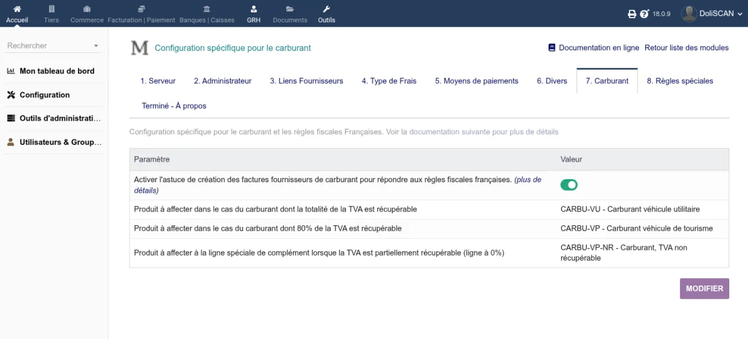This screenshot has width=748, height=339.
Task: Open the GRH menu icon
Action: click(253, 9)
